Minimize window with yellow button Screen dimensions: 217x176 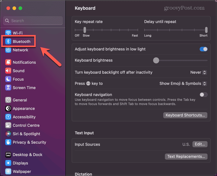pyautogui.click(x=14, y=8)
